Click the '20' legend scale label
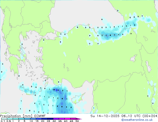This screenshot has width=158, height=122. [43, 121]
